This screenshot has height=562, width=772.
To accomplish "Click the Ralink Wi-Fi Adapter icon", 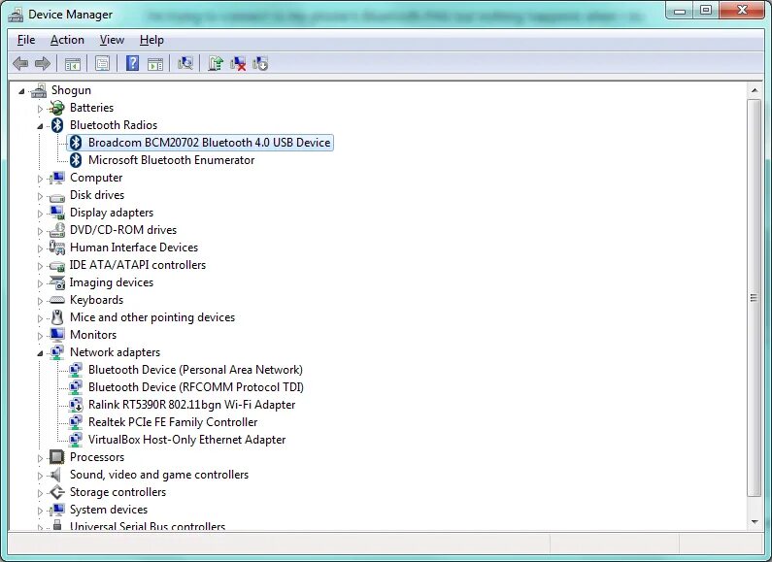I will coord(76,405).
